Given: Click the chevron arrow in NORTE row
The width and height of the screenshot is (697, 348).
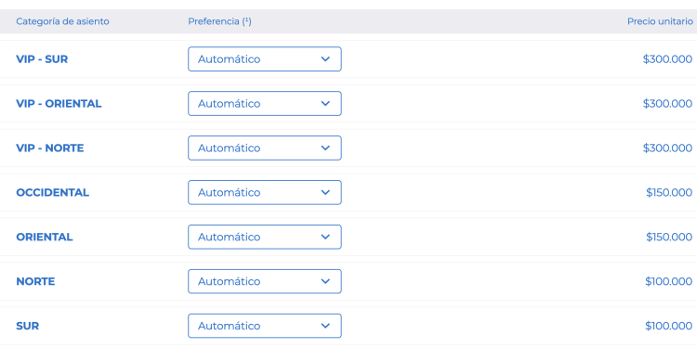Looking at the screenshot, I should pyautogui.click(x=325, y=281).
